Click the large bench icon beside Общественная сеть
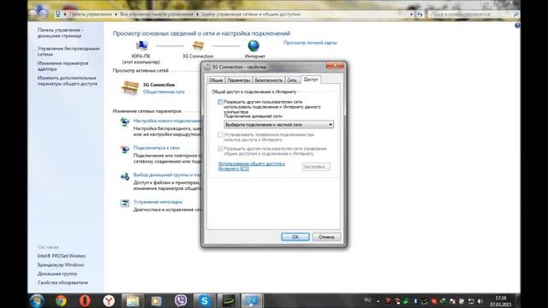548x308 pixels. tap(129, 87)
